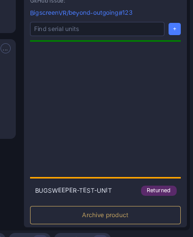Focus the Find serial units field
This screenshot has height=237, width=193.
coord(97,29)
